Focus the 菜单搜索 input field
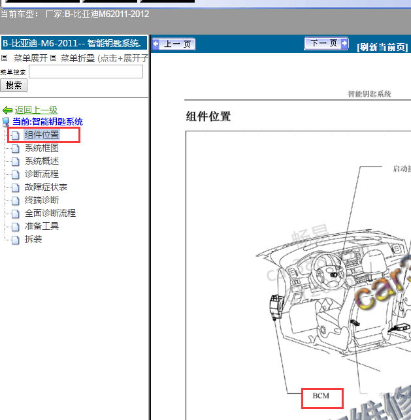 click(x=86, y=72)
